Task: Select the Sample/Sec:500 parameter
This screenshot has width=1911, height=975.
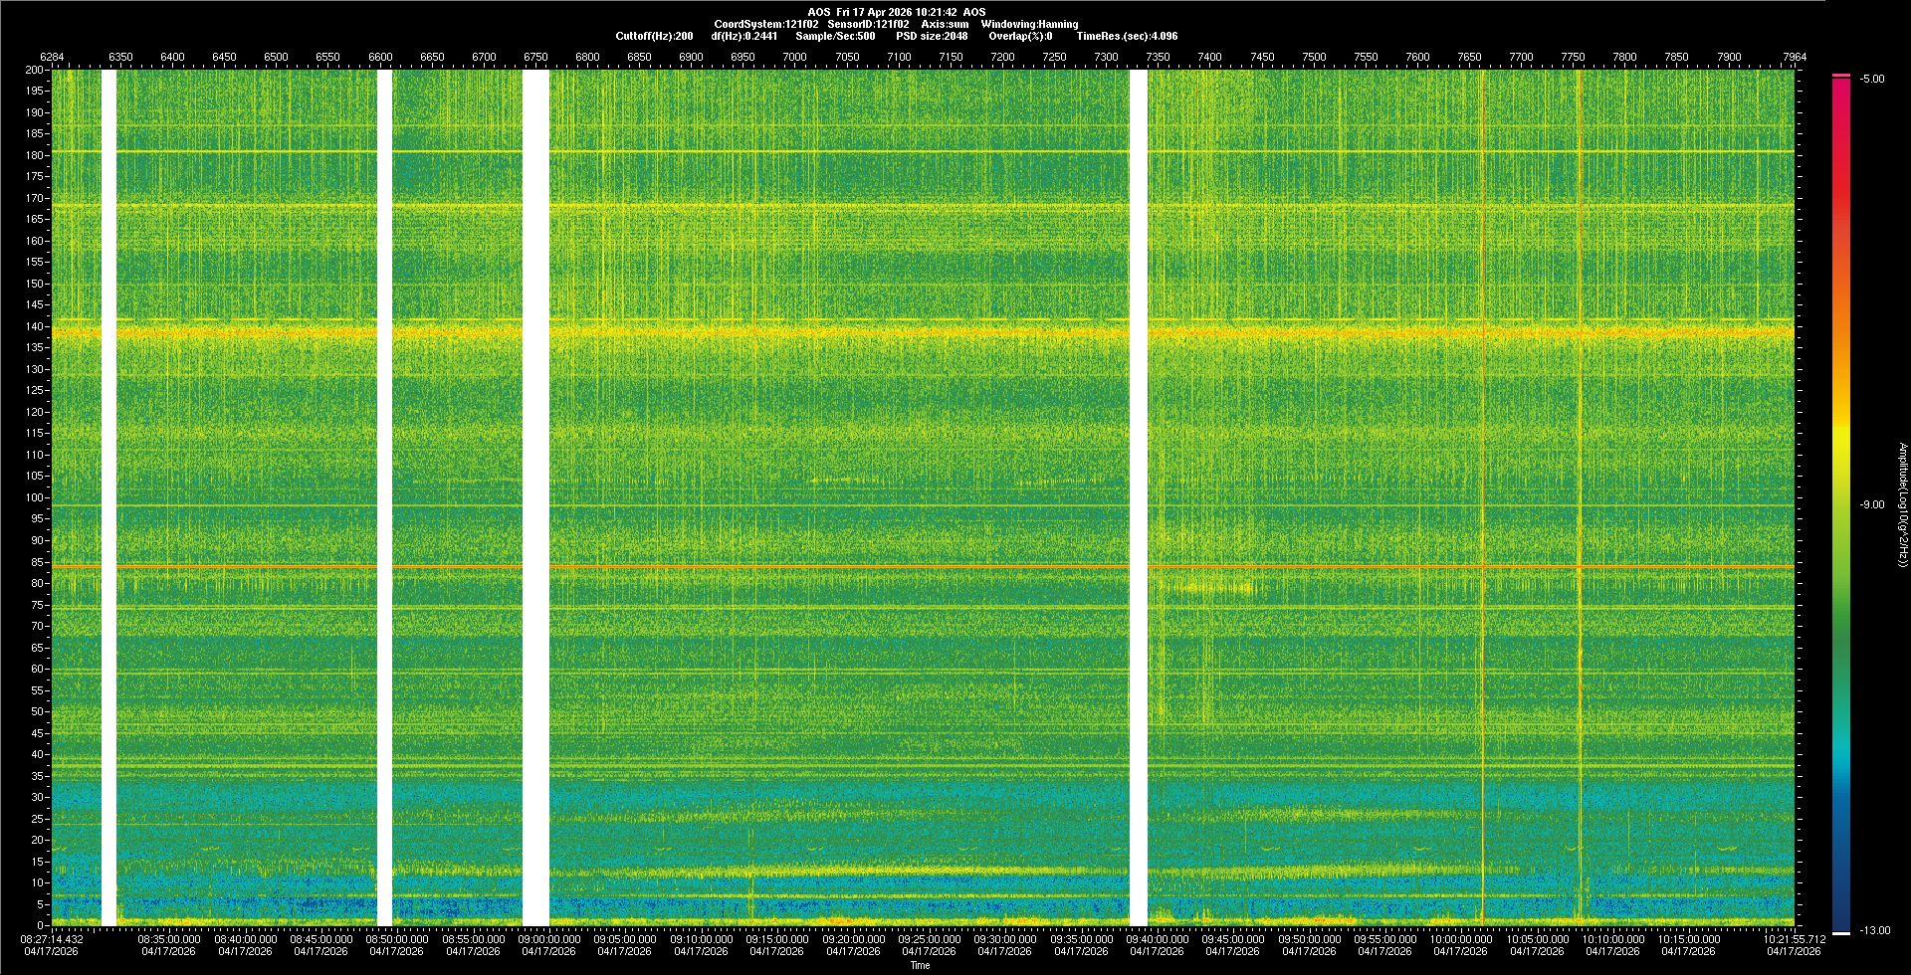Action: pos(835,37)
